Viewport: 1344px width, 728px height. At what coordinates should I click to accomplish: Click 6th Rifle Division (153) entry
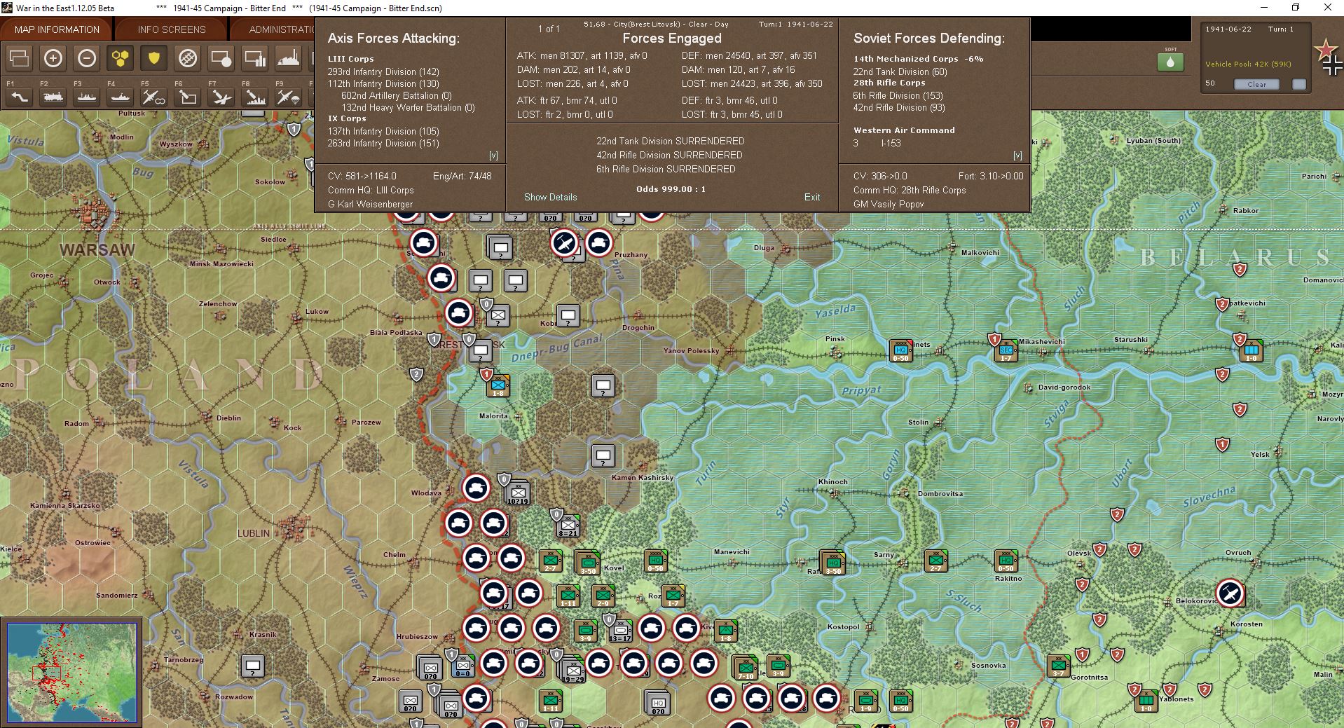(x=898, y=95)
